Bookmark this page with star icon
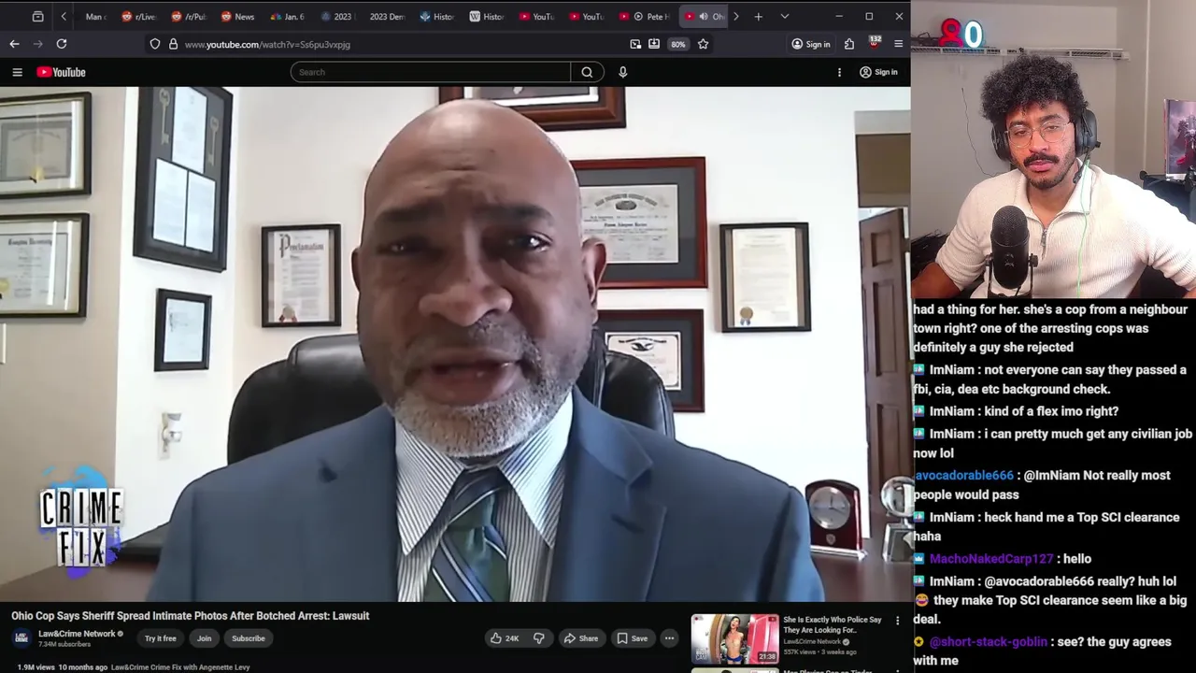 point(703,44)
